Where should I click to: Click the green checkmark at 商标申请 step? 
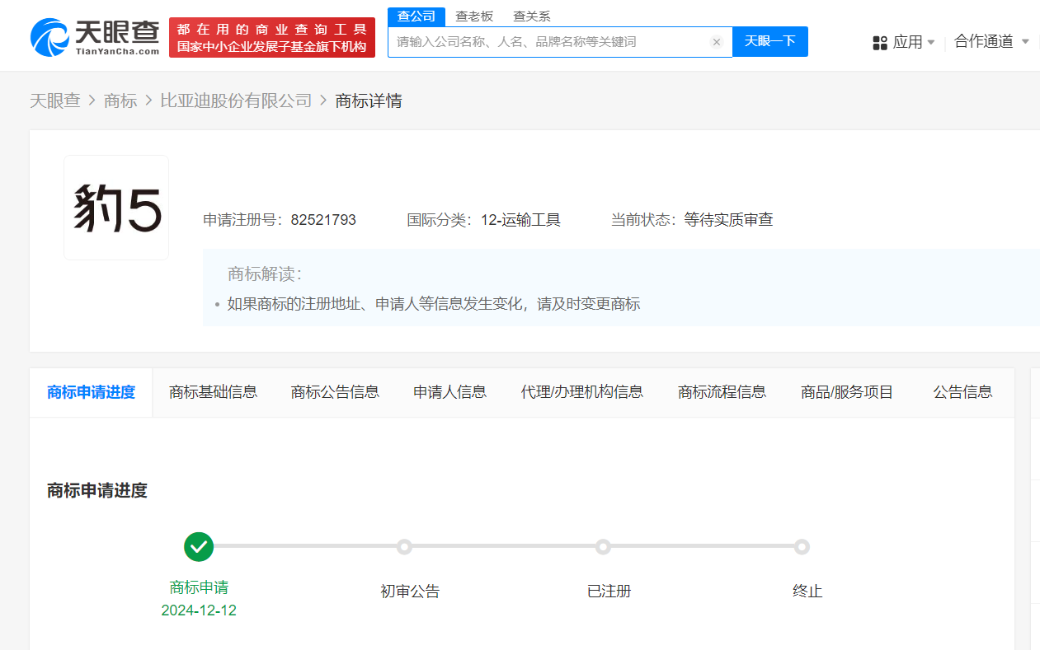(x=199, y=547)
